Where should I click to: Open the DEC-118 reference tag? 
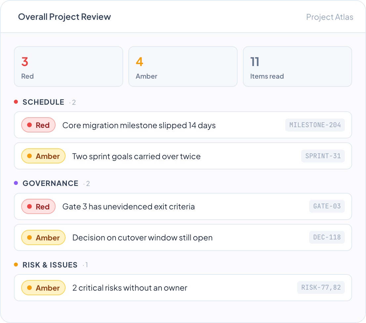[327, 237]
